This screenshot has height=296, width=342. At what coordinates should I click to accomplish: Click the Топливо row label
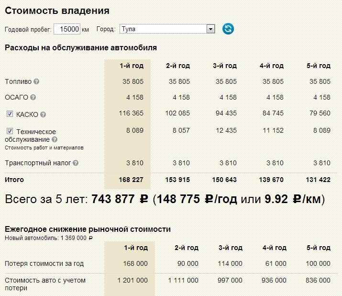18,81
